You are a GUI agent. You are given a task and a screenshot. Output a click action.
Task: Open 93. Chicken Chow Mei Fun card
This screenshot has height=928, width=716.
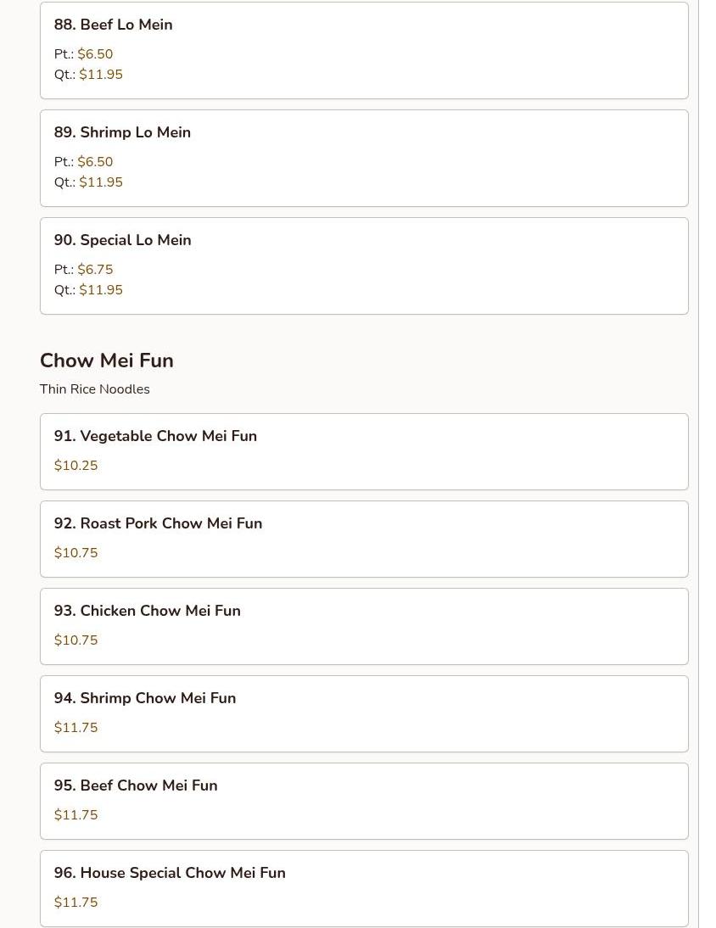pyautogui.click(x=148, y=611)
